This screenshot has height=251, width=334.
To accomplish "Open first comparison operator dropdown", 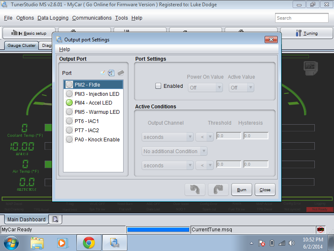I will click(205, 137).
